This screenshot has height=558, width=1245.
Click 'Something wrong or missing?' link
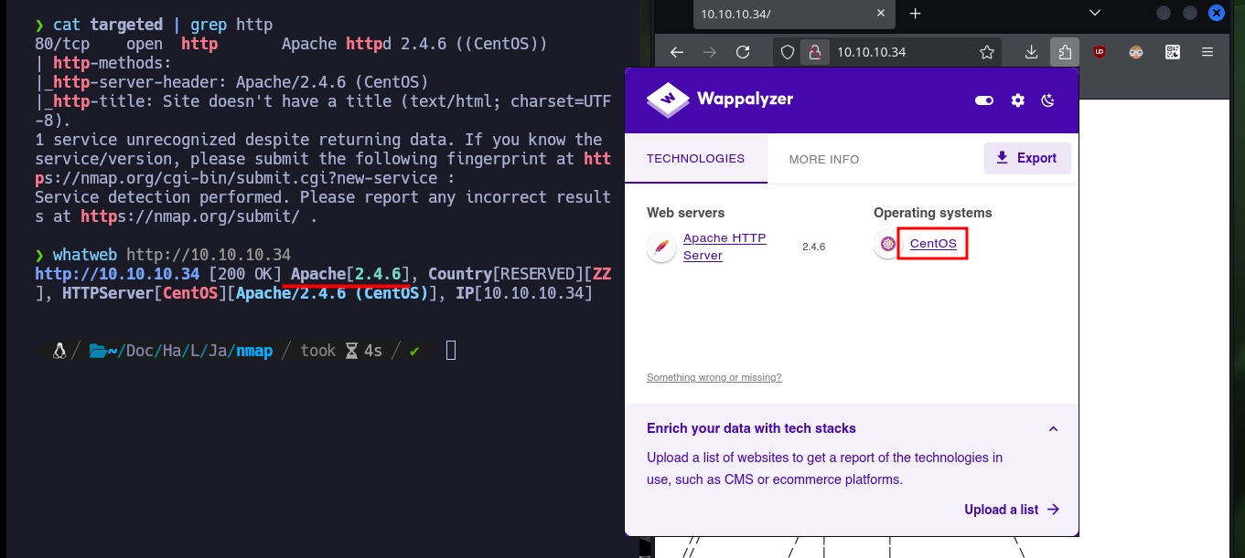tap(714, 377)
